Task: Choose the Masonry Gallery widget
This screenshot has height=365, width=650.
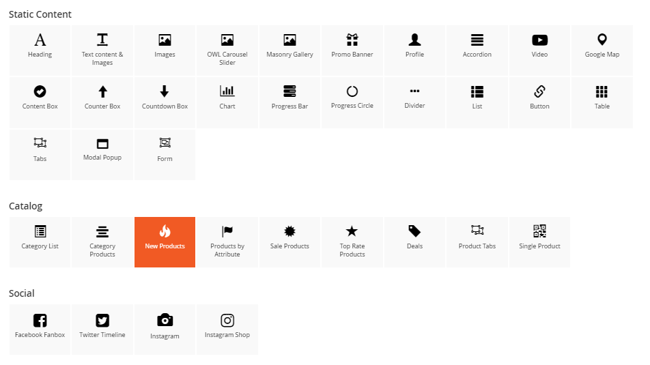Action: pos(289,50)
